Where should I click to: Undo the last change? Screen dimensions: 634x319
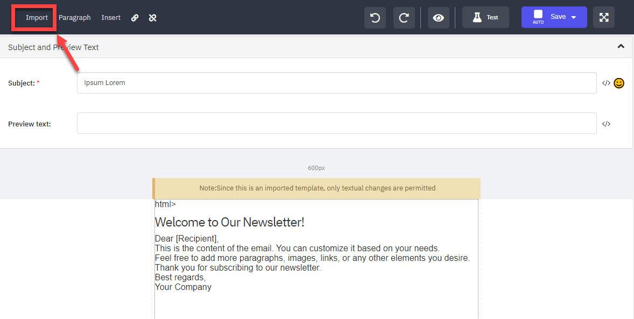point(375,17)
